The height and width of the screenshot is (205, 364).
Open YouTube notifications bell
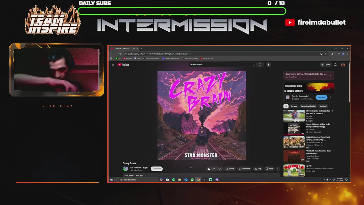tap(335, 65)
